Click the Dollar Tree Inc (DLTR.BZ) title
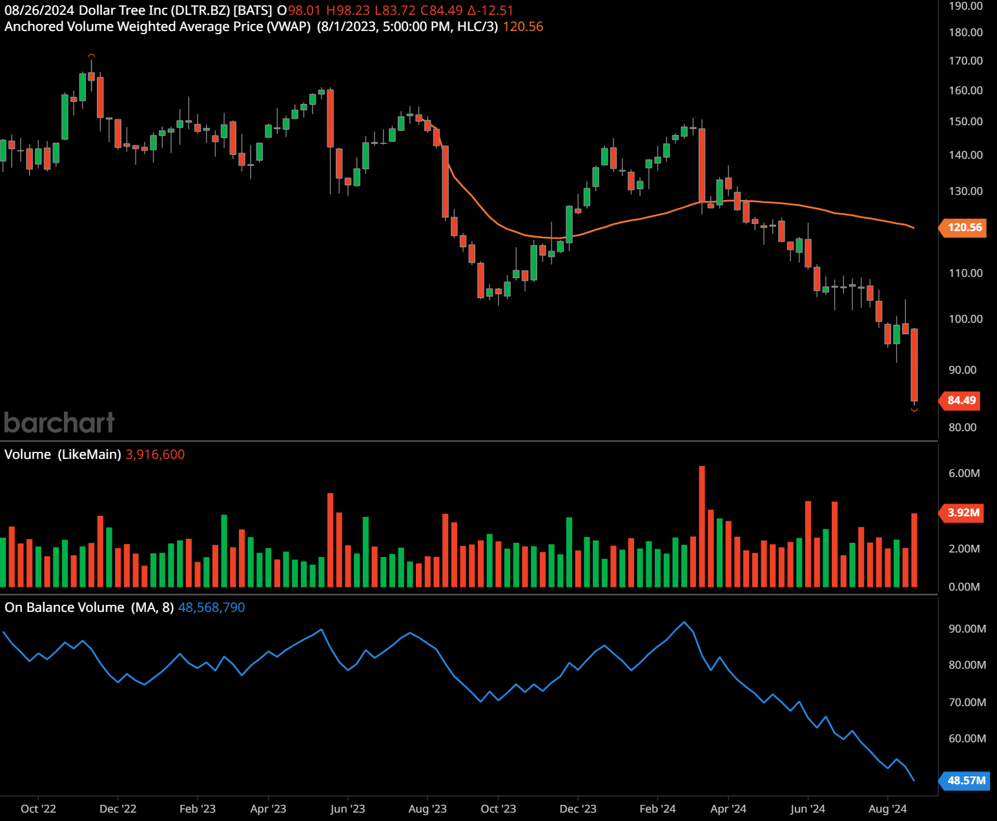The width and height of the screenshot is (997, 821). (x=154, y=10)
